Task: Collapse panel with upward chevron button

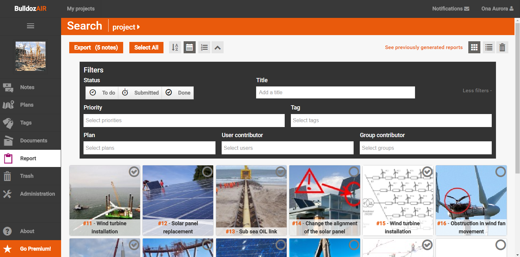Action: (x=218, y=47)
